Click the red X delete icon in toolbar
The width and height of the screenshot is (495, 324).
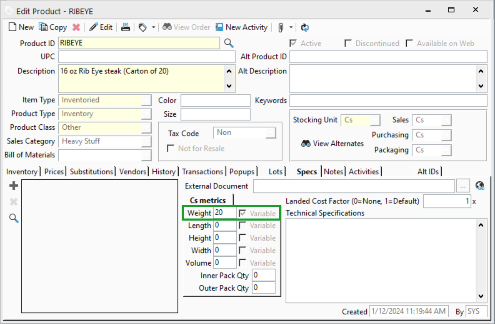pos(76,27)
